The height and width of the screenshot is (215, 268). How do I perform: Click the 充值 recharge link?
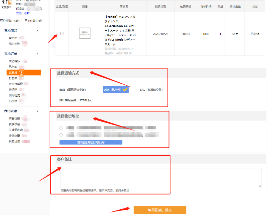coord(19,13)
